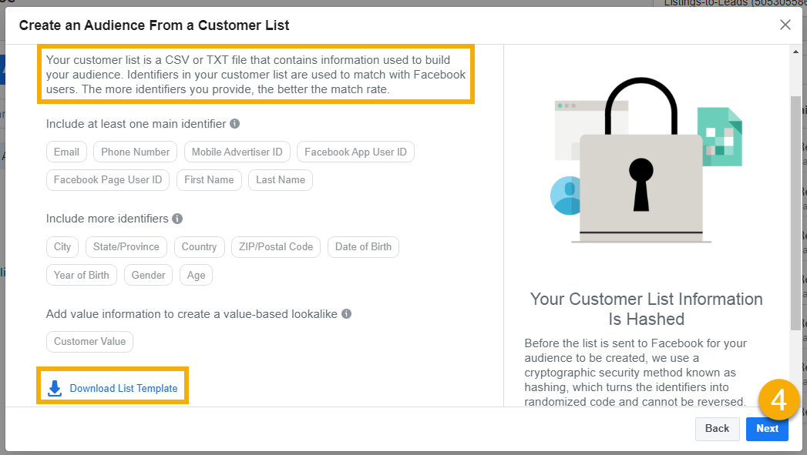The image size is (807, 455).
Task: Click the Next button
Action: 768,429
